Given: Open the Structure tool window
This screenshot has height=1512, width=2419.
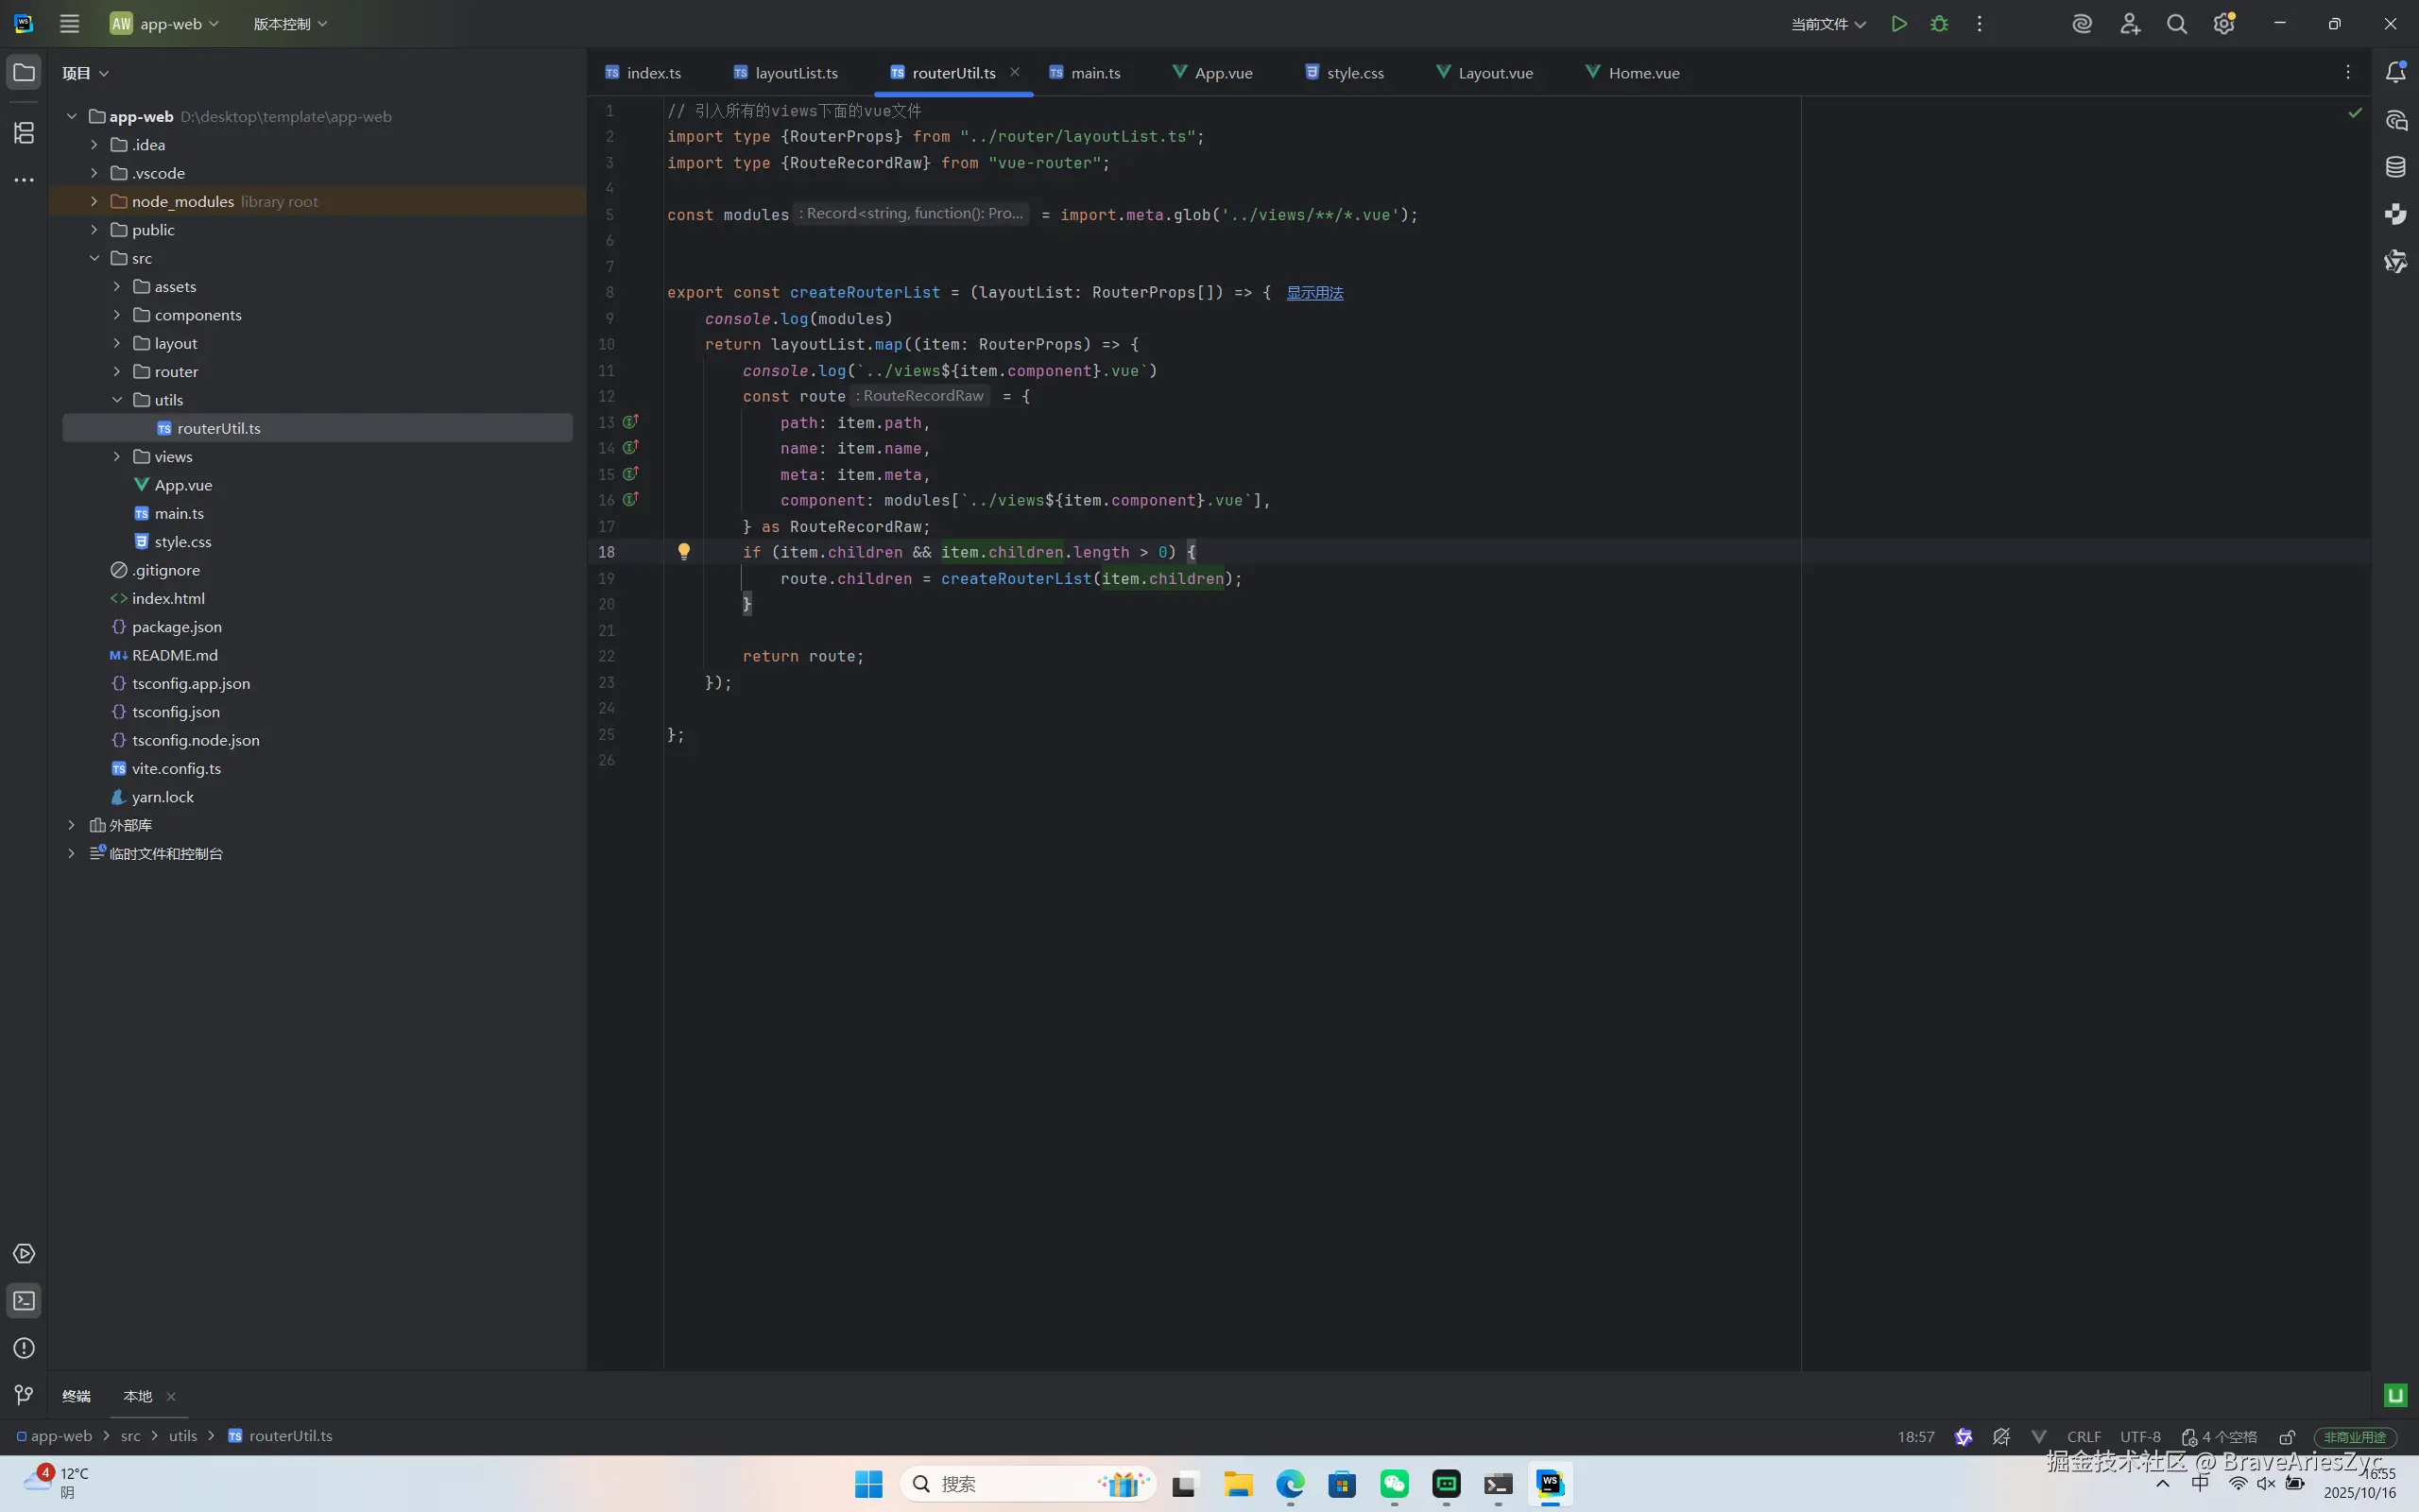Looking at the screenshot, I should point(24,132).
